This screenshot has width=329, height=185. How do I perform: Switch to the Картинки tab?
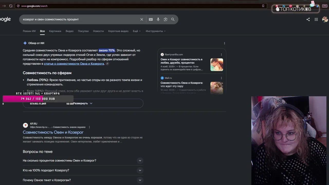click(x=55, y=31)
